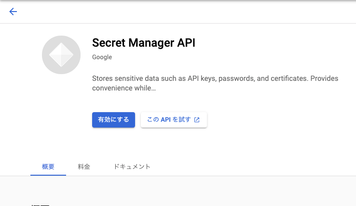Enable the API with 有効にする button
Viewport: 356px width, 206px height.
pyautogui.click(x=113, y=120)
